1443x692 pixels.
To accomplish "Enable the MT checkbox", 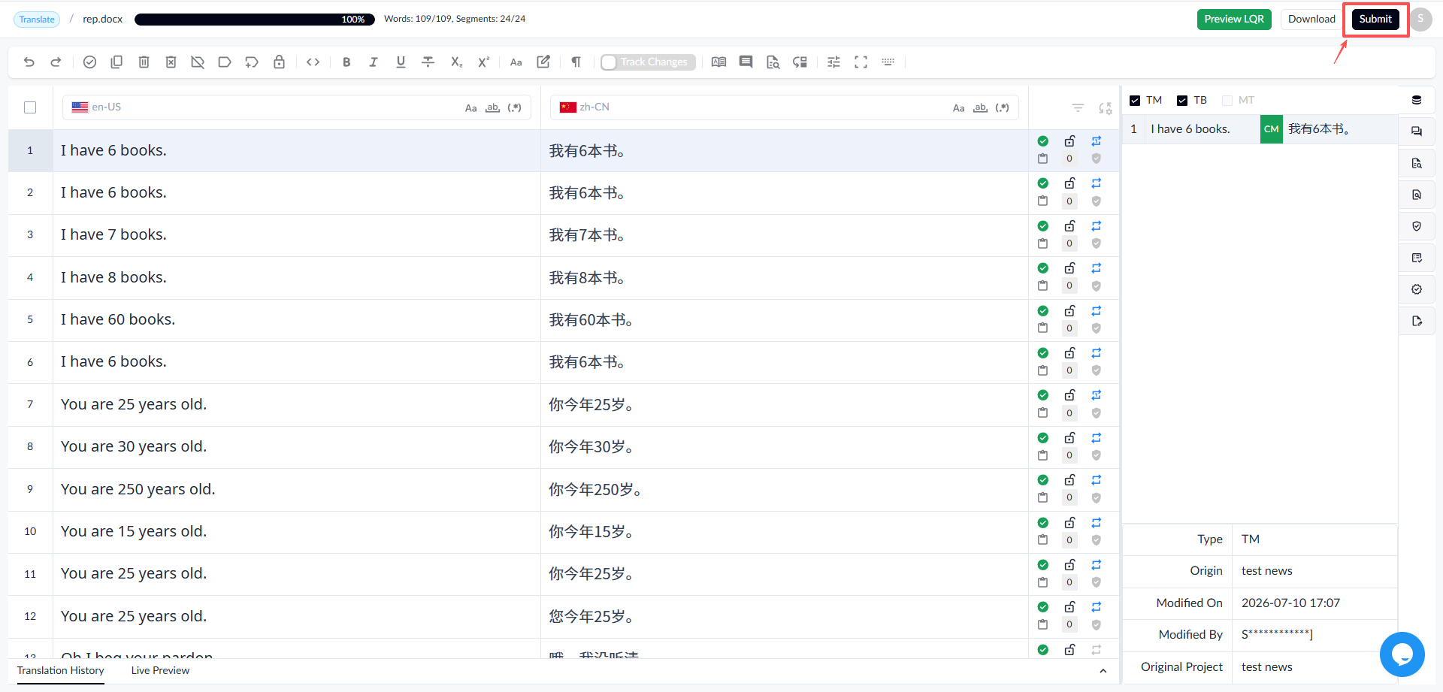I will point(1227,101).
